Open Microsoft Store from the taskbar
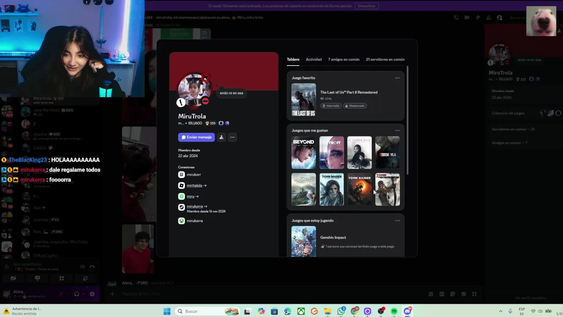Image resolution: width=563 pixels, height=317 pixels. [274, 311]
